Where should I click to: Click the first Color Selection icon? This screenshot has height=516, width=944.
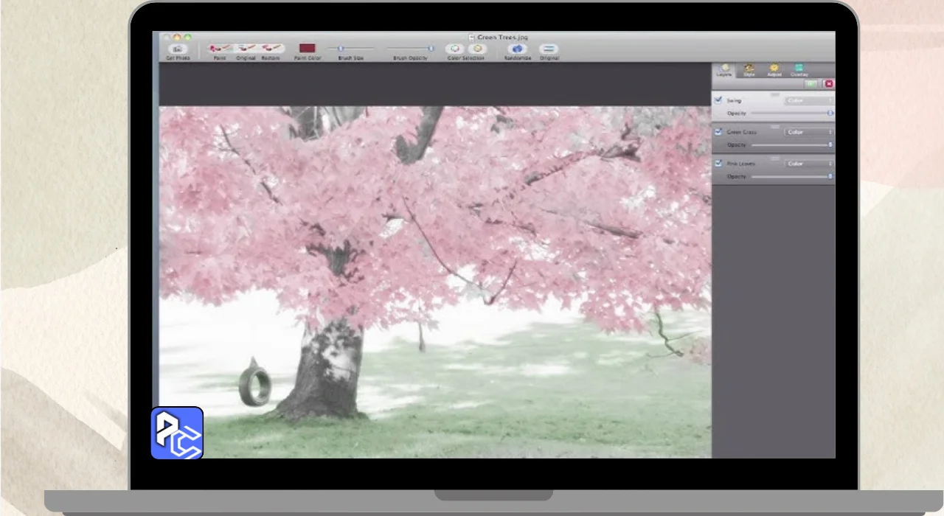click(455, 49)
